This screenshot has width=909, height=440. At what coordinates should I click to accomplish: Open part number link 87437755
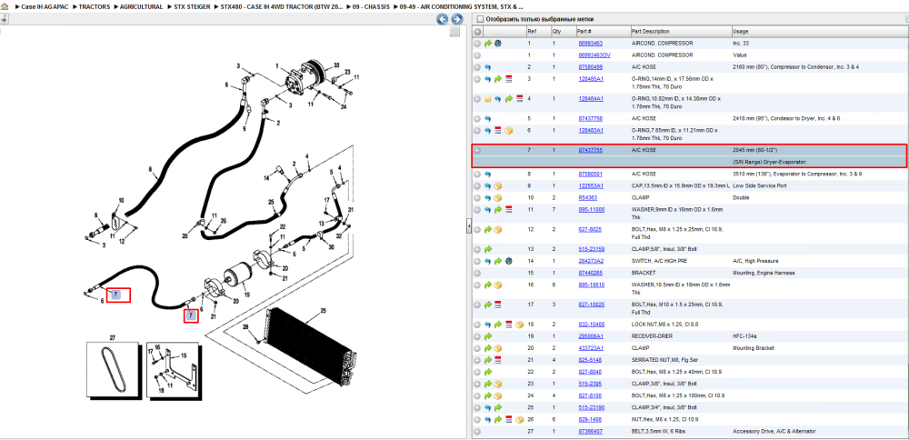[x=590, y=150]
